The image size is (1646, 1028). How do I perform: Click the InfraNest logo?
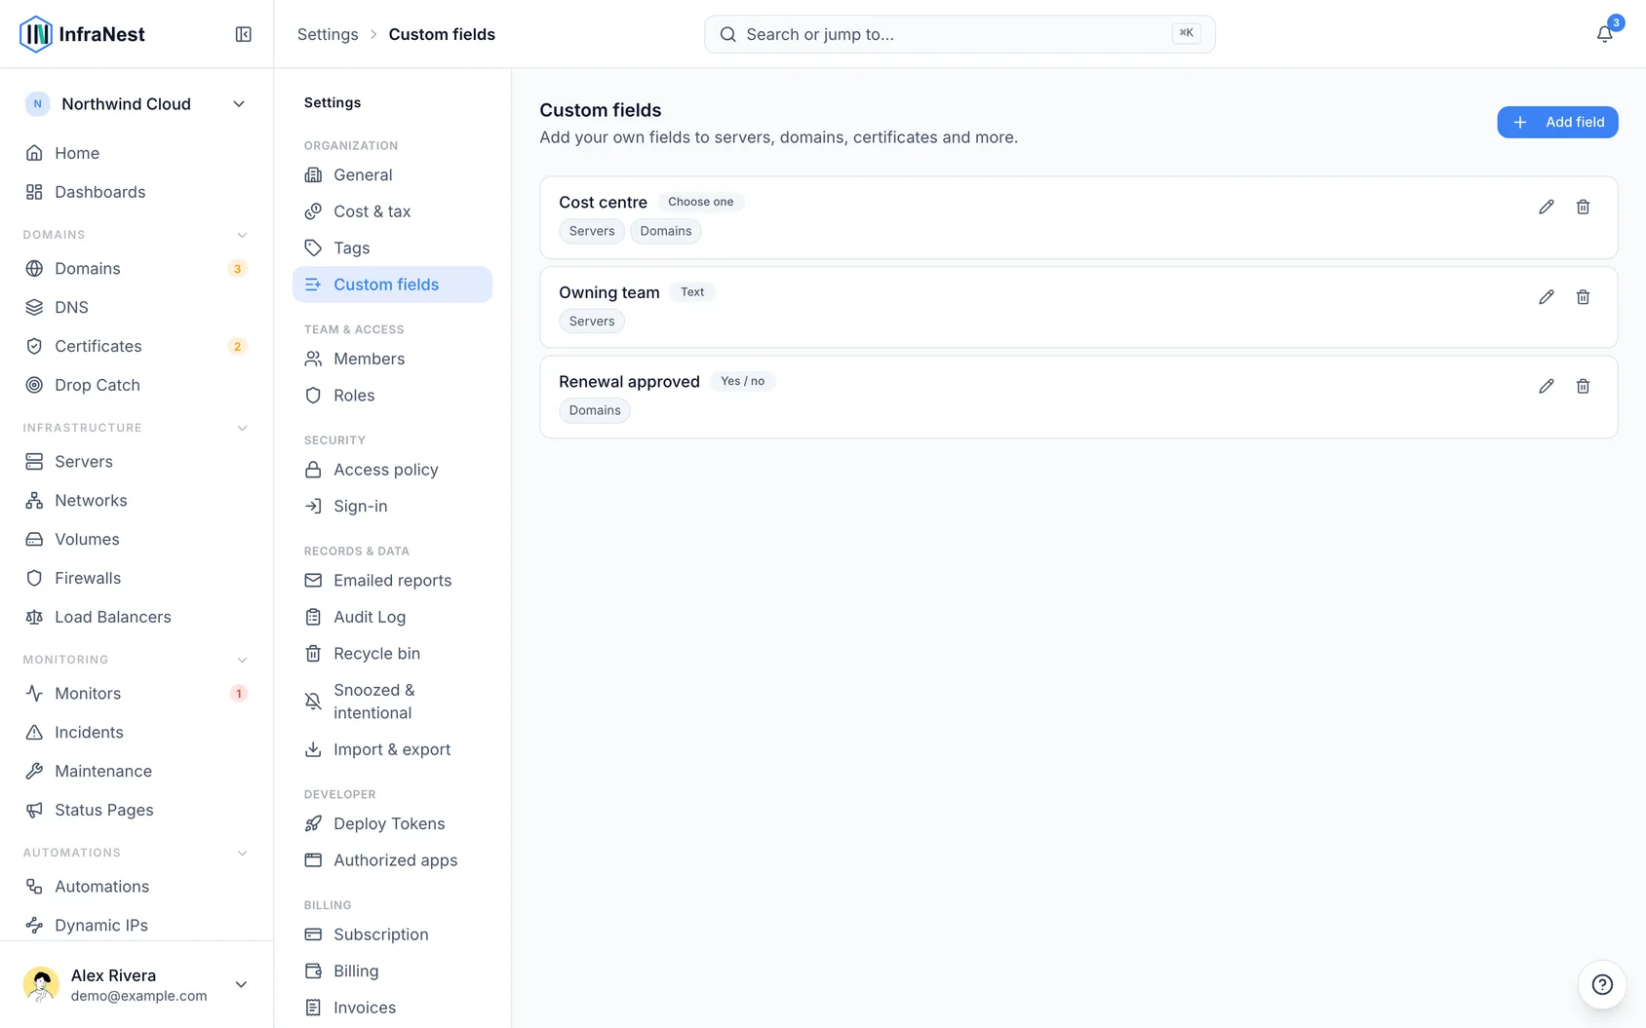(x=82, y=34)
